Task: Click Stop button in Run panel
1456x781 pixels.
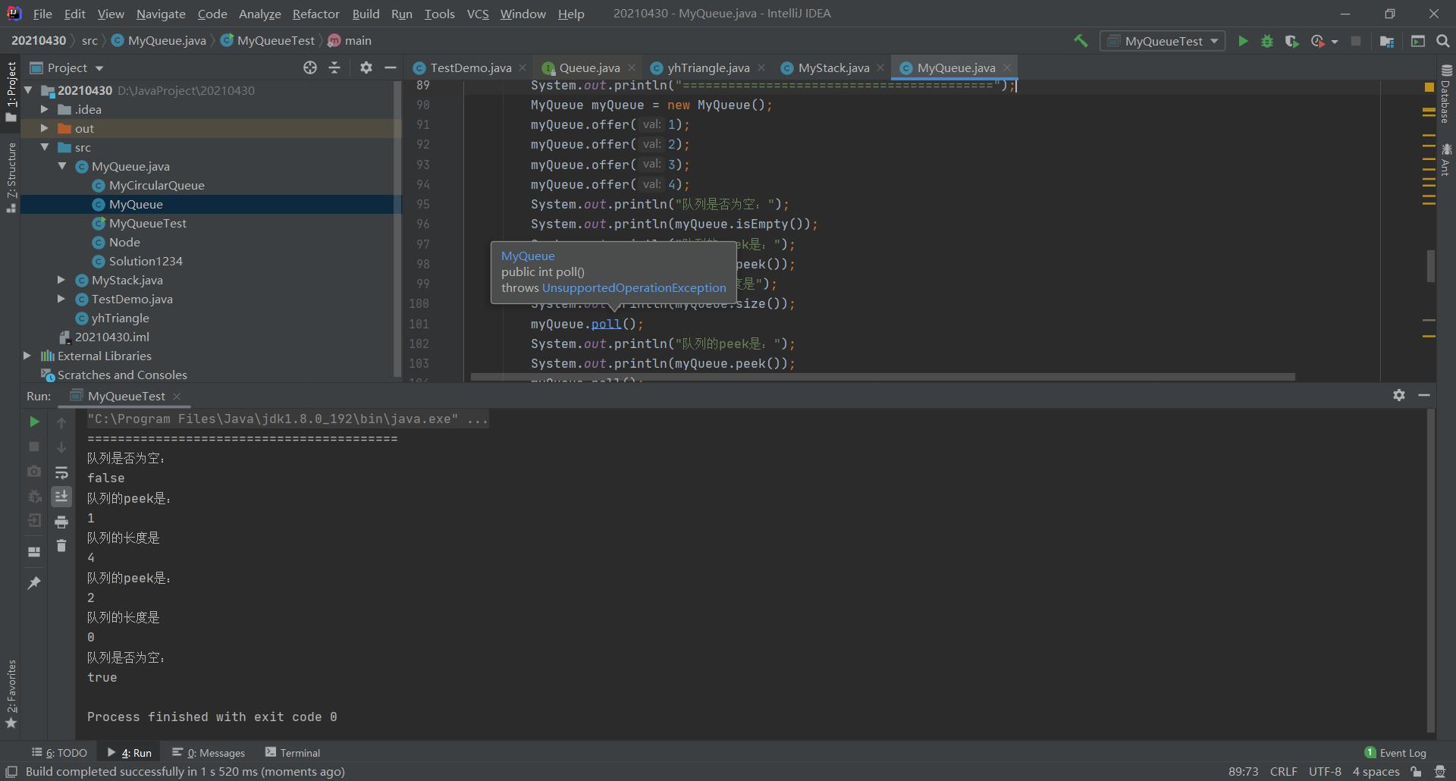Action: point(34,447)
